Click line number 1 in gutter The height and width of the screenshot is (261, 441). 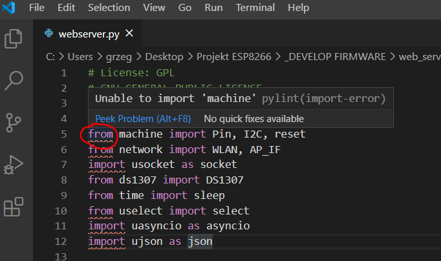pos(64,73)
